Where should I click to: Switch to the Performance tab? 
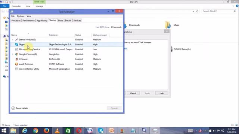[28, 20]
